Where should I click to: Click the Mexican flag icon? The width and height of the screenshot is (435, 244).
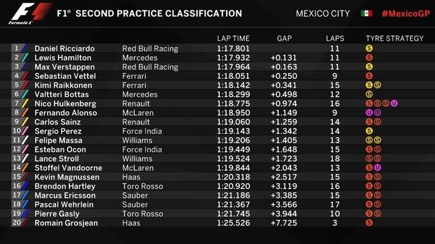pyautogui.click(x=366, y=13)
